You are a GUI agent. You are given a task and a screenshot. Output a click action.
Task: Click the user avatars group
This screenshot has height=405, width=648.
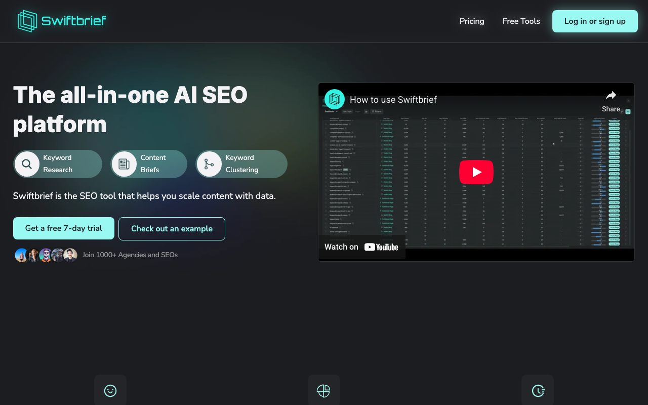(46, 255)
